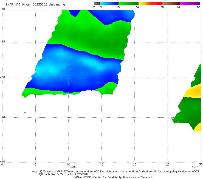Click the red segment of the color bar
The width and height of the screenshot is (203, 179).
157,3
